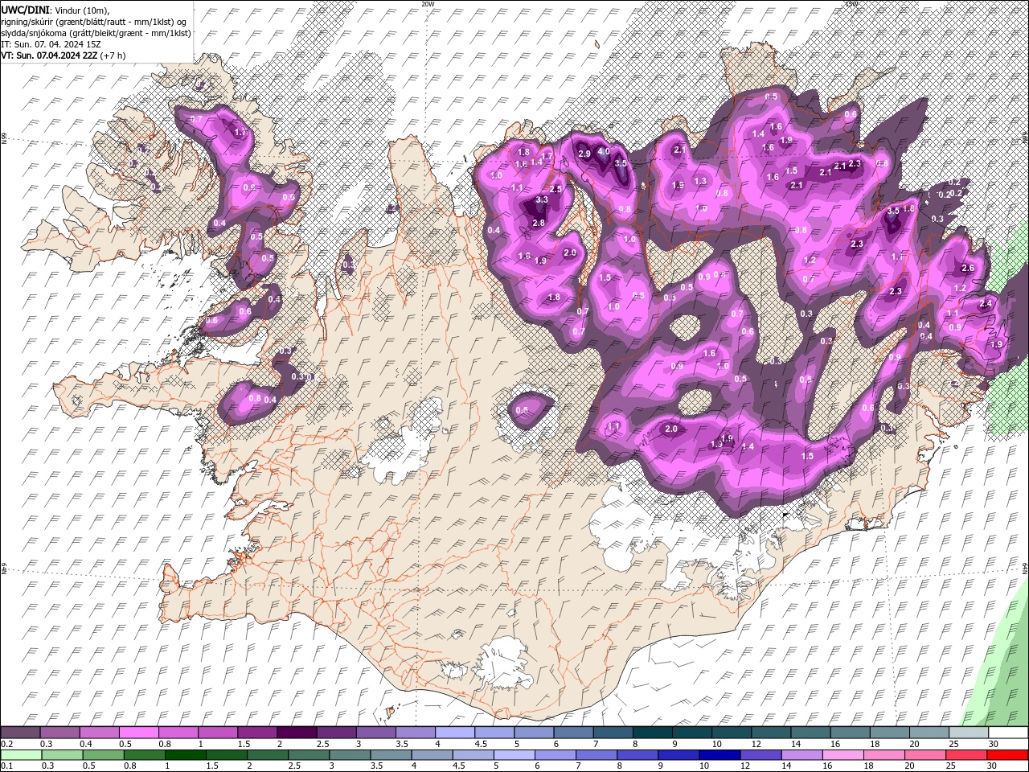Image resolution: width=1029 pixels, height=772 pixels.
Task: Select the 10 deep blue swatch in lower scale
Action: (719, 755)
